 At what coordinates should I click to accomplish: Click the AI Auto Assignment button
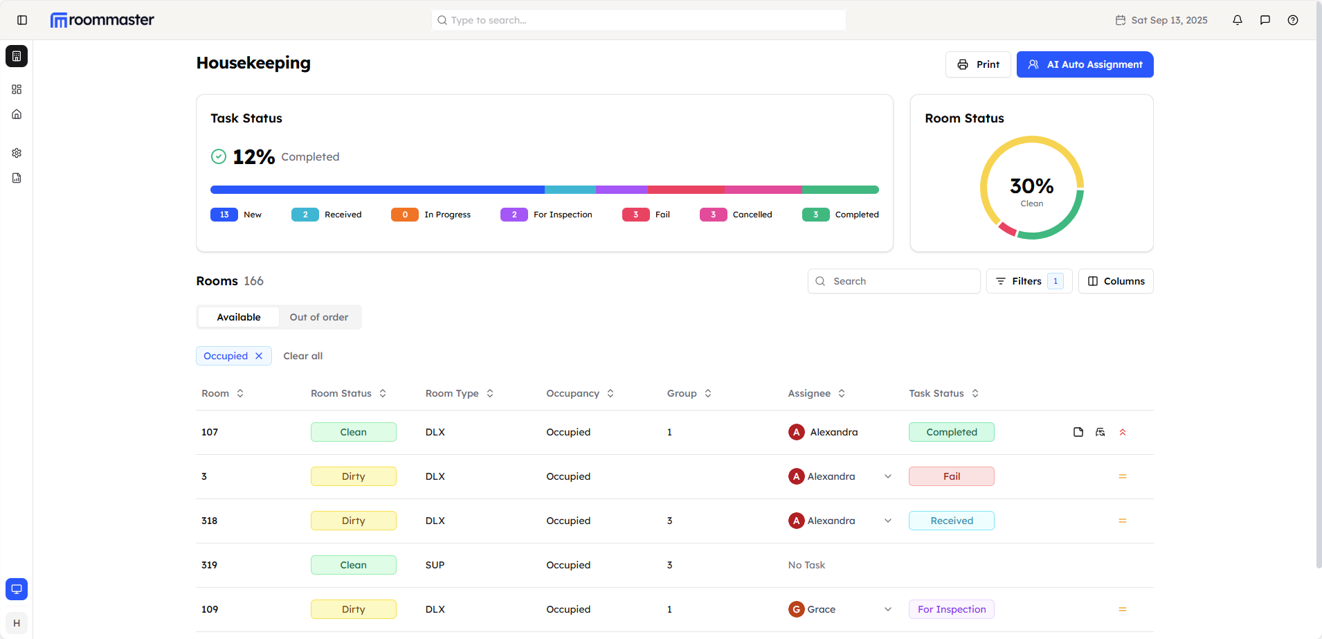(x=1085, y=64)
